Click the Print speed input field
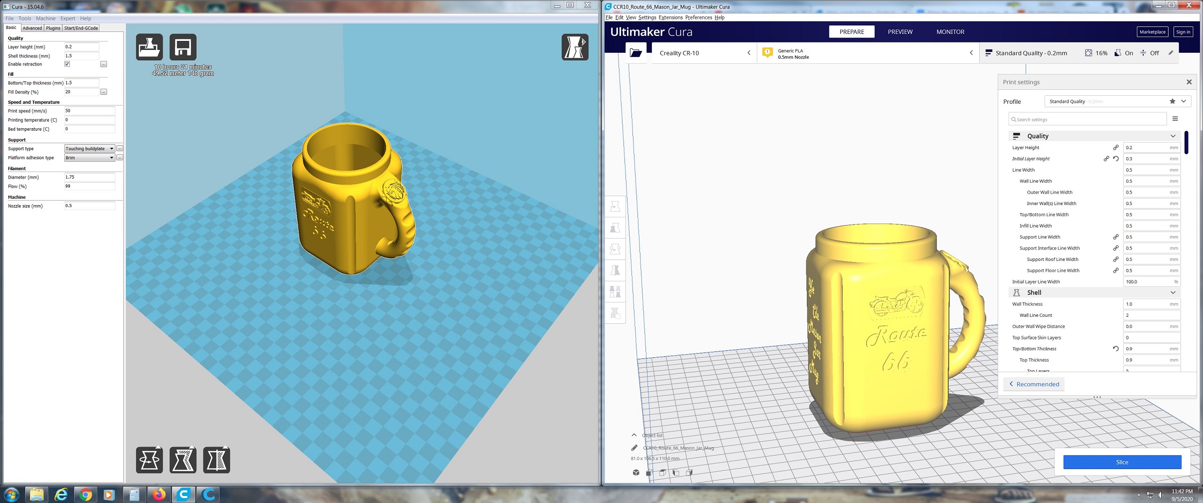The image size is (1203, 503). pyautogui.click(x=89, y=111)
